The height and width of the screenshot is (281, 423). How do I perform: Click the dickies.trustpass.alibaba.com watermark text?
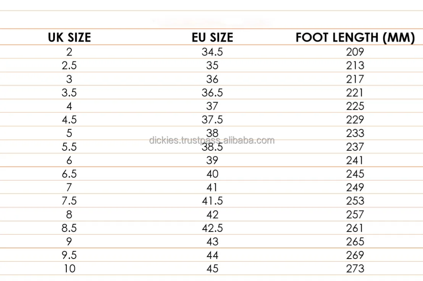pos(212,140)
